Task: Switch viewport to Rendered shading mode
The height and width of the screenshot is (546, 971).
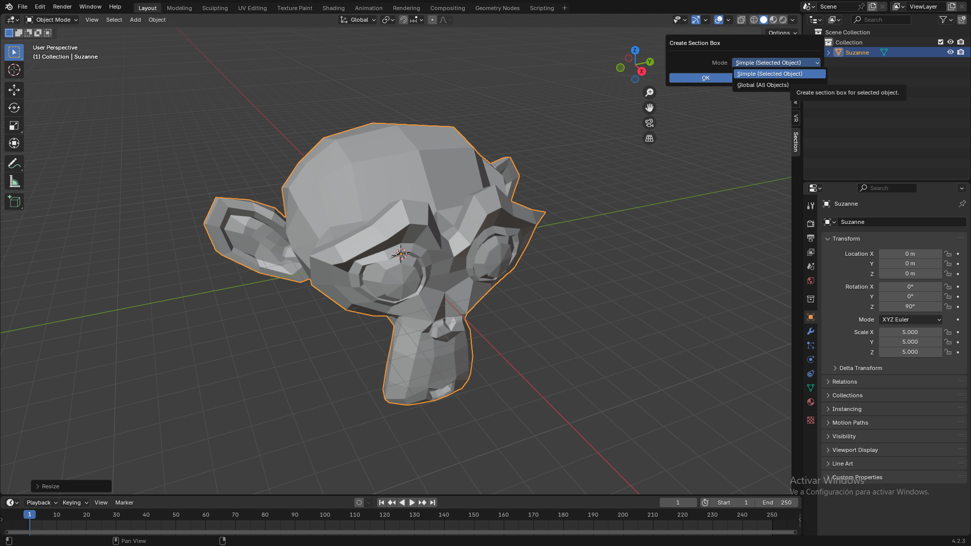Action: click(783, 20)
